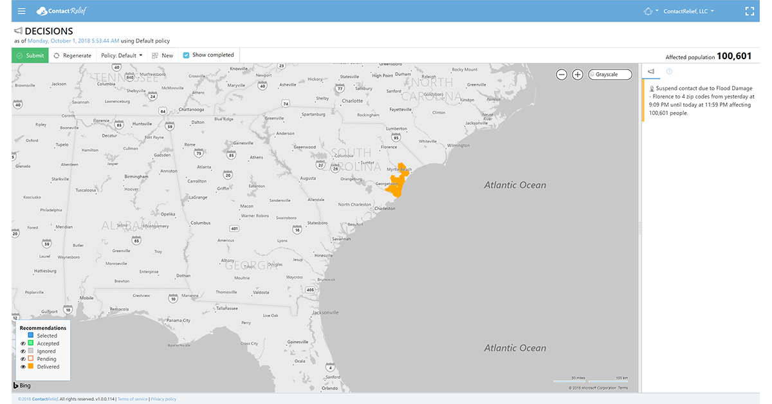Toggle visibility of Pending recommendations

(23, 359)
